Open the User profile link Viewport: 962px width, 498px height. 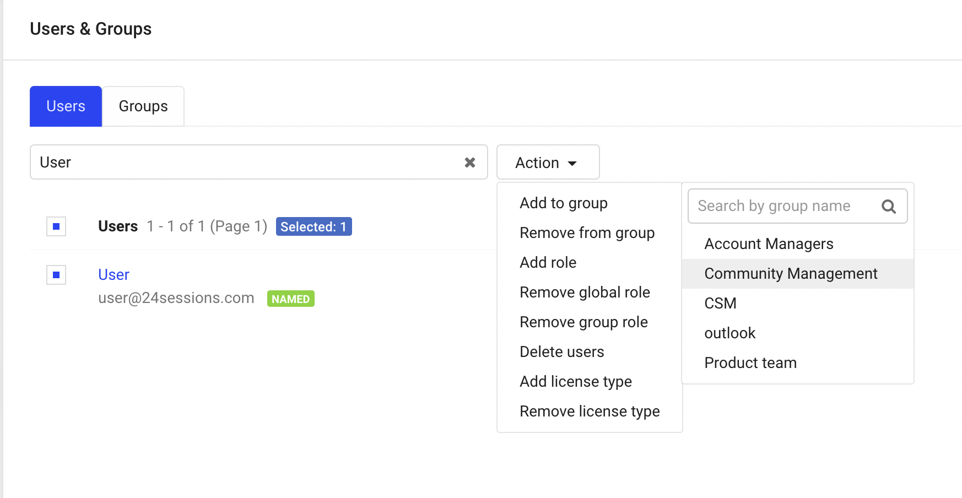pyautogui.click(x=114, y=275)
